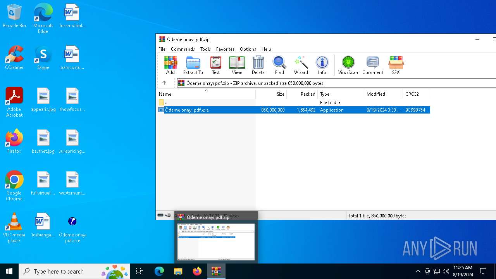The height and width of the screenshot is (279, 496).
Task: Open the Tools menu
Action: tap(205, 49)
